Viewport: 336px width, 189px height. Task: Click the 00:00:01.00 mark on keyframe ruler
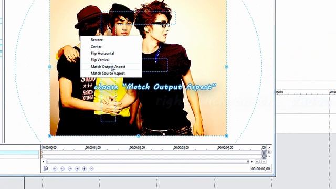[x=93, y=148]
